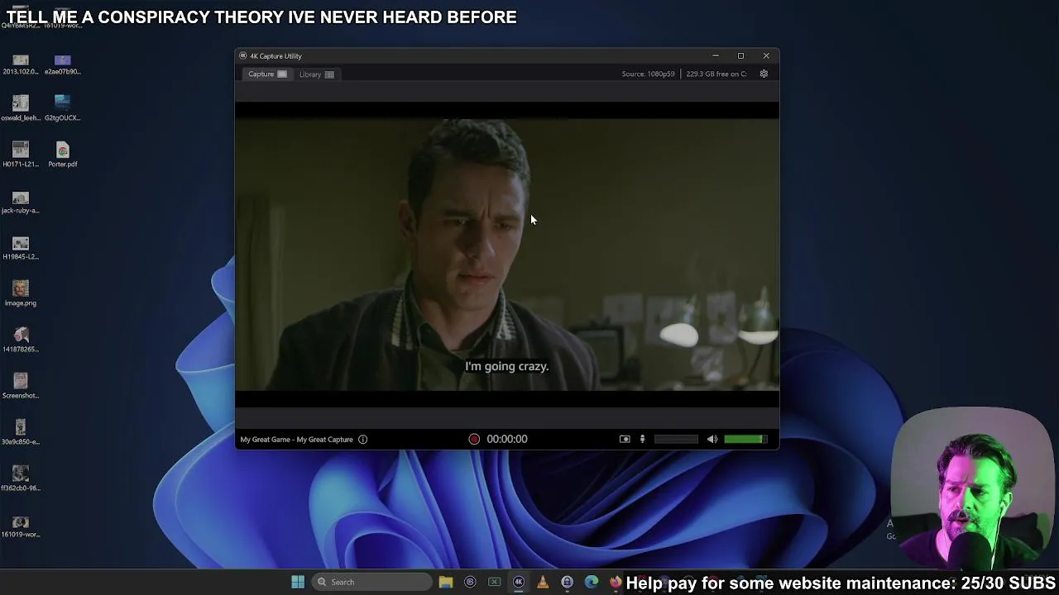Select the 141878265... desktop file
The height and width of the screenshot is (595, 1059).
click(21, 340)
